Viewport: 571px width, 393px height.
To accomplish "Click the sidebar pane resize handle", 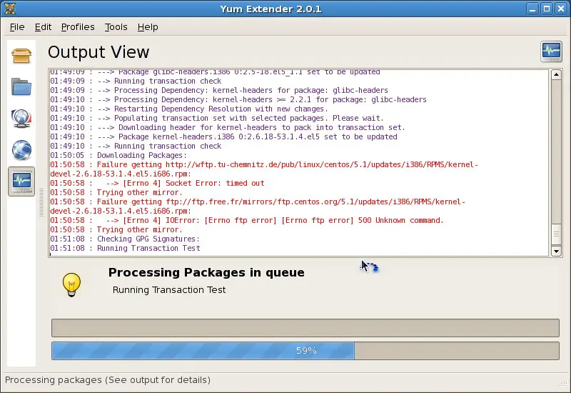I will [x=41, y=203].
